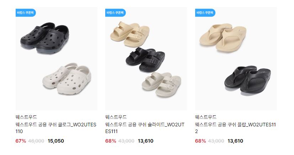Screen dimensions: 294x155
Task: Open the beige flip-flop image
Action: pos(223,37)
